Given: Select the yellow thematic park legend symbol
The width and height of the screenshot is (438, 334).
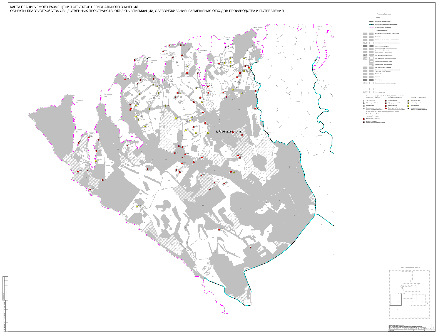Looking at the screenshot, I should point(408,100).
